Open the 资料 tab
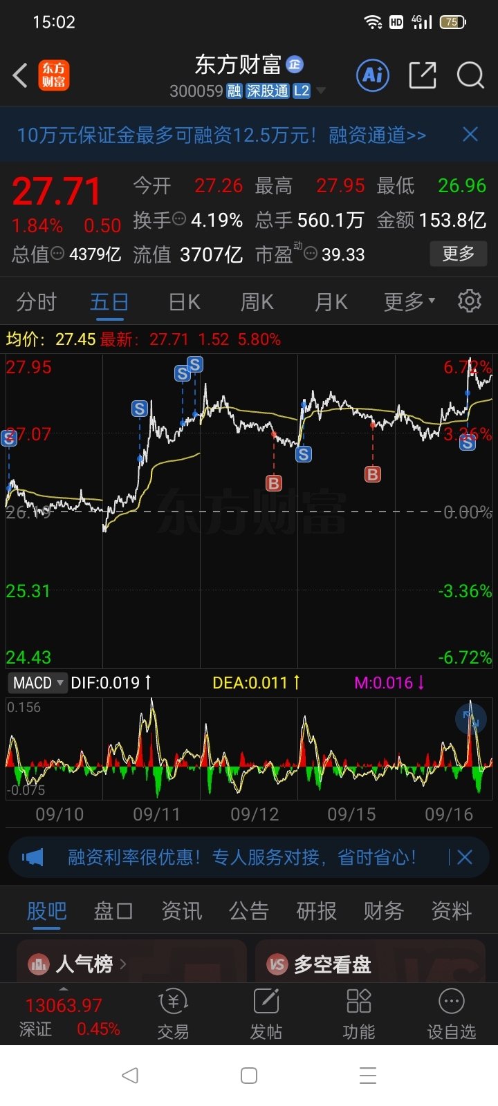The height and width of the screenshot is (1106, 498). (451, 911)
